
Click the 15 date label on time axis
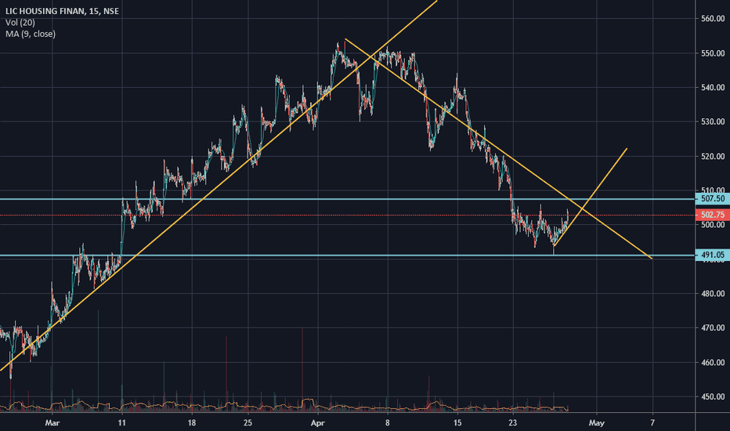pos(457,423)
